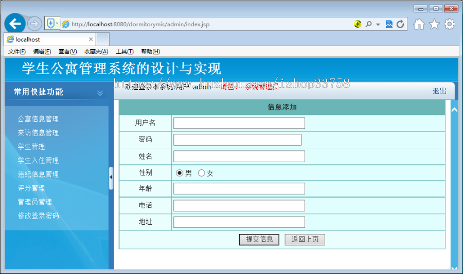Open the 工具(T) menu
Viewport: 463px width, 274px height.
124,51
